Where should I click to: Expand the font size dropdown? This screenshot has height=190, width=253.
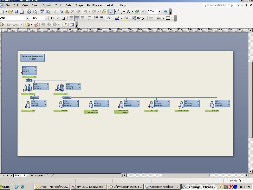point(47,18)
